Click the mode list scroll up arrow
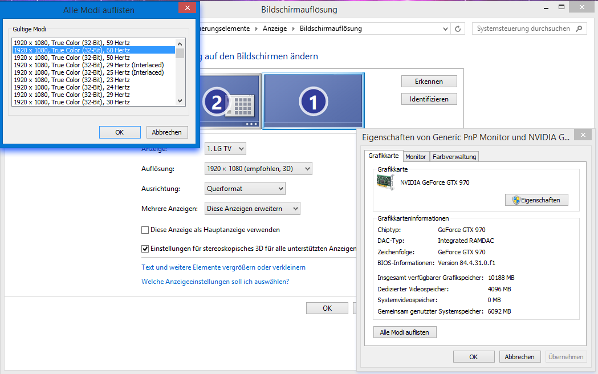Screen dimensions: 598x374 point(180,43)
